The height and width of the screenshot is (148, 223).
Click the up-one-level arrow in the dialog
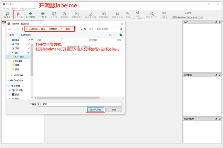tap(22, 29)
